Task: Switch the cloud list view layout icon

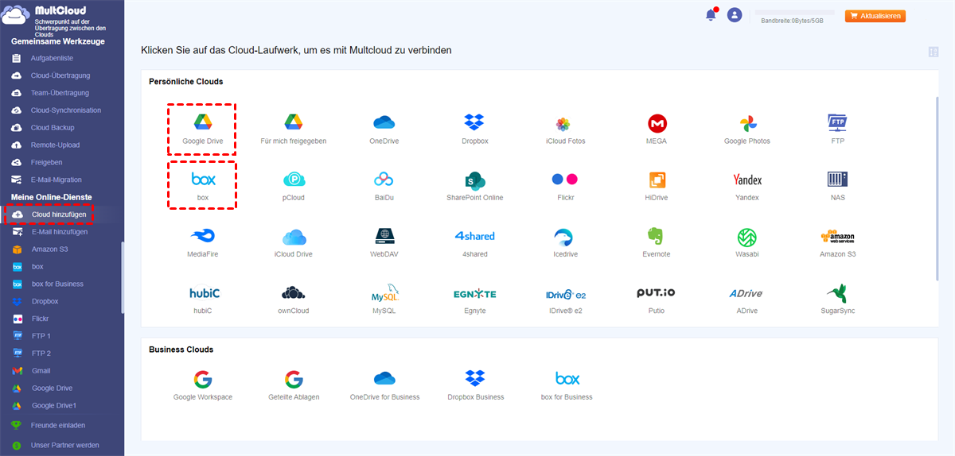Action: [934, 52]
